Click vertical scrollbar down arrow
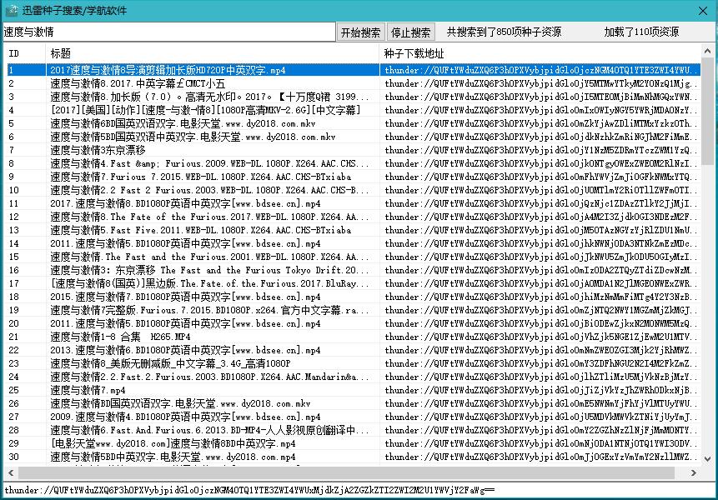This screenshot has width=718, height=500. pos(708,457)
